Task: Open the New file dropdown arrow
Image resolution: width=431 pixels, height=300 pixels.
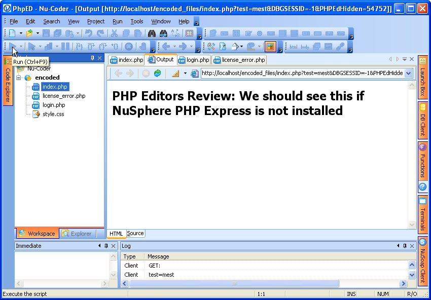Action: (21, 33)
